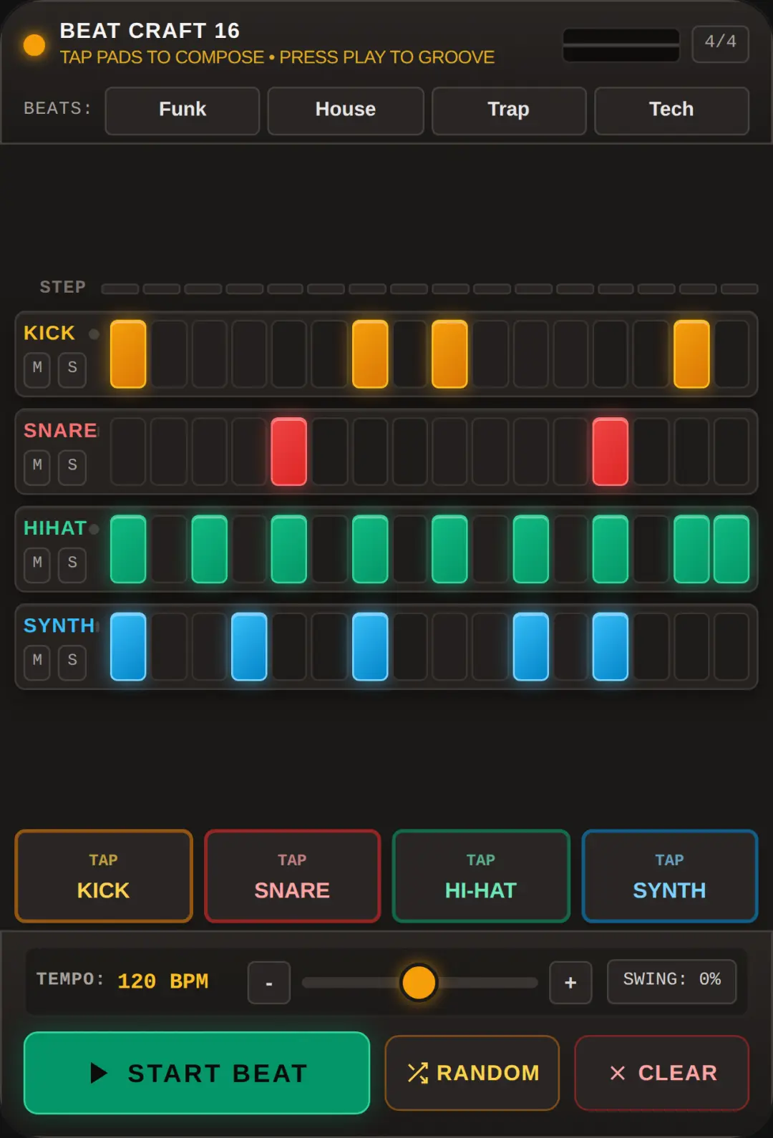Enable KICK step 16 pad
The image size is (773, 1138).
(x=731, y=354)
